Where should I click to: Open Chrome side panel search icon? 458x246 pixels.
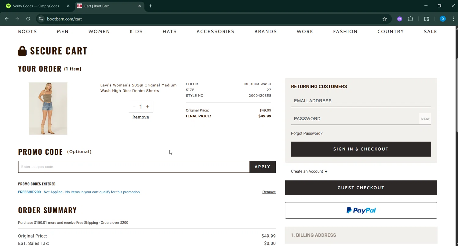click(x=427, y=19)
